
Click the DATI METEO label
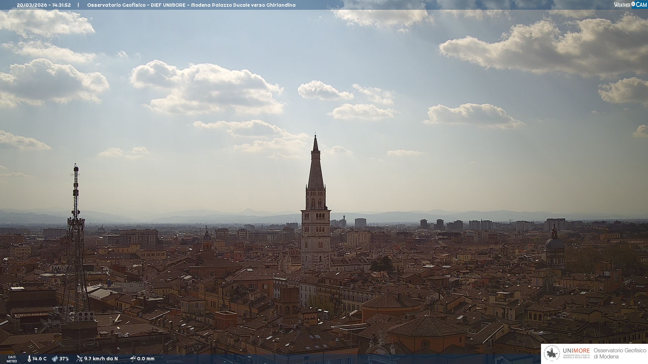[x=12, y=359]
